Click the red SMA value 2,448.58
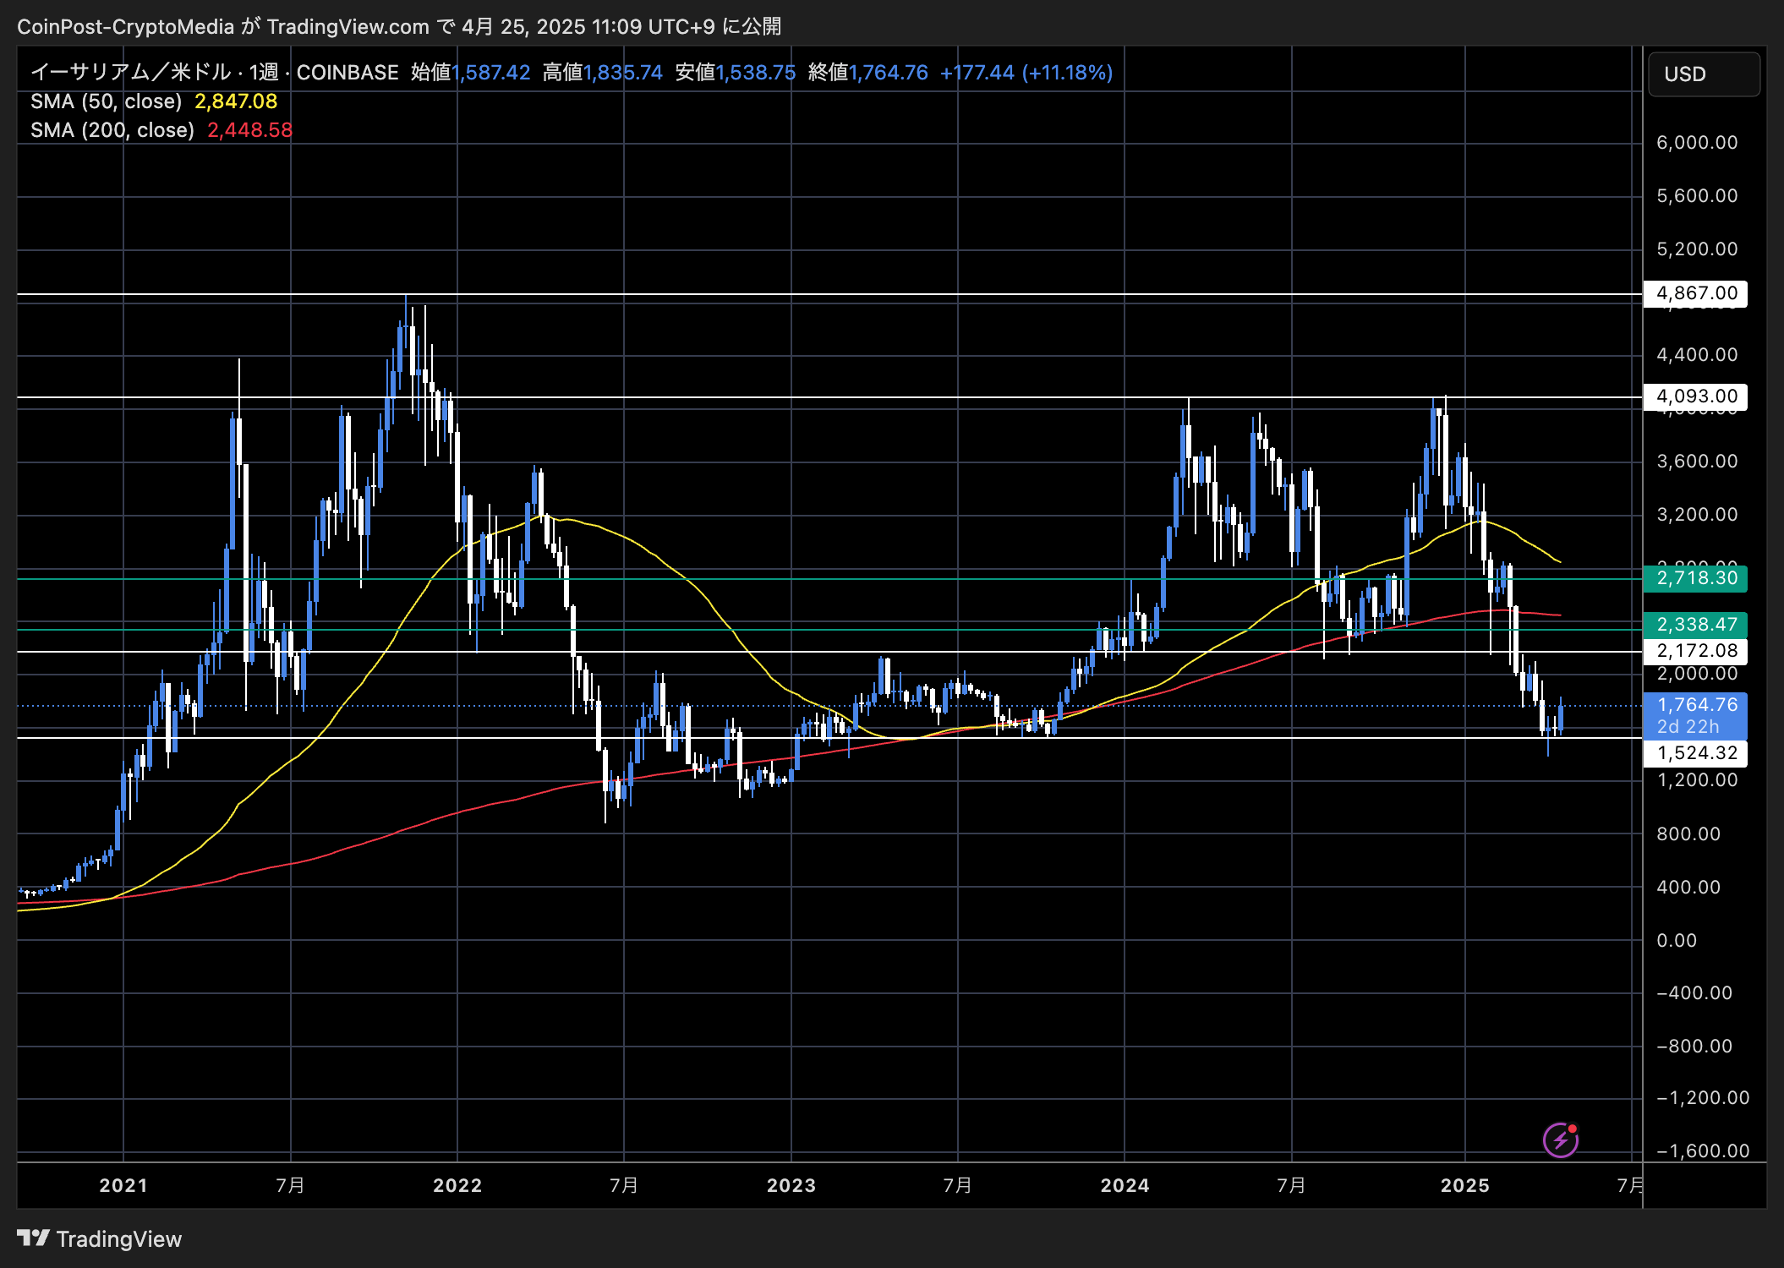The height and width of the screenshot is (1268, 1784). pos(249,130)
